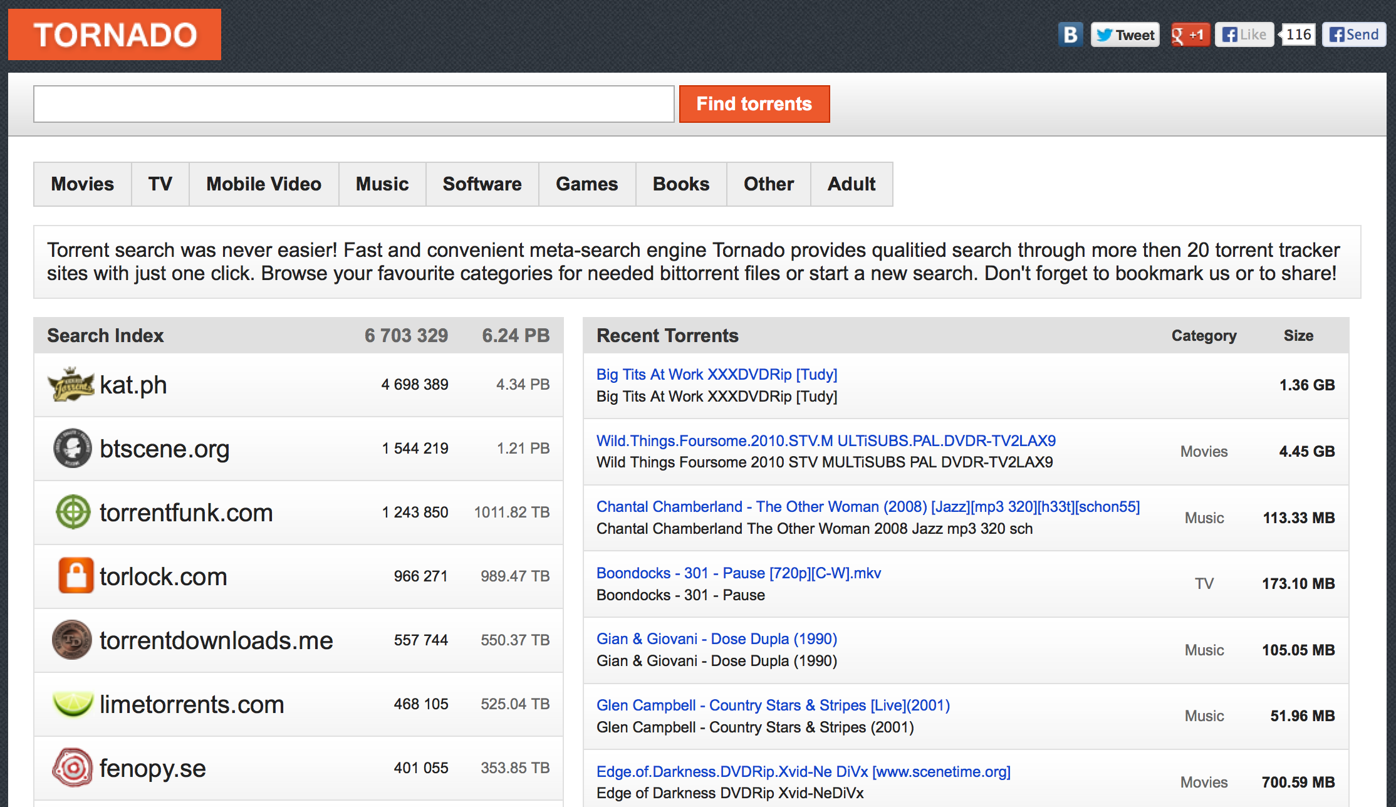This screenshot has width=1396, height=807.
Task: Click the Facebook Like button
Action: (x=1244, y=34)
